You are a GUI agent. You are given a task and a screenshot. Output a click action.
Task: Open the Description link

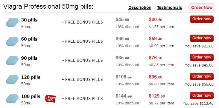tap(140, 7)
